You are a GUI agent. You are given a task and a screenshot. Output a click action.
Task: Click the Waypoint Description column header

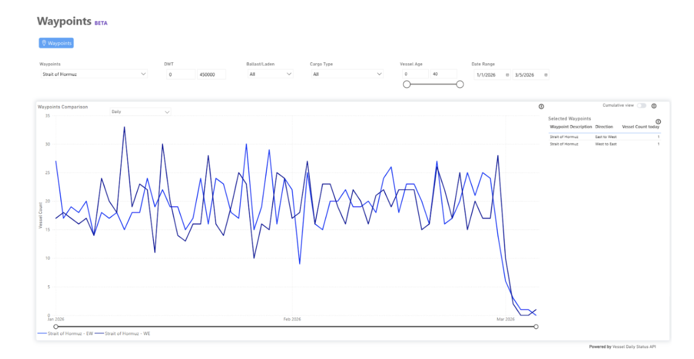click(x=571, y=127)
